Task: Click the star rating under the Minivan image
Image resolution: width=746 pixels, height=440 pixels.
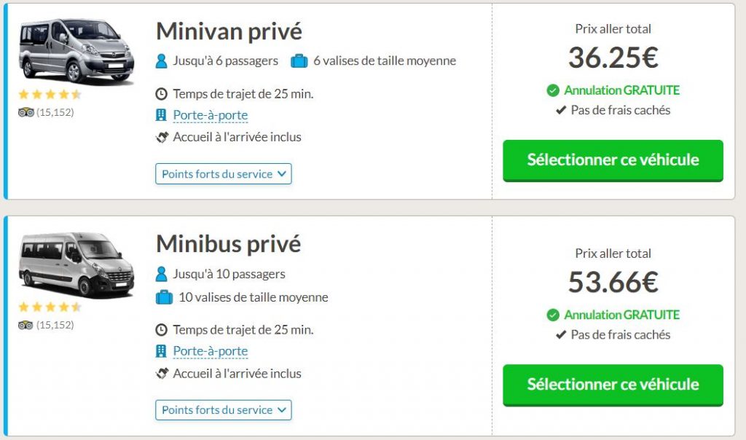Action: [50, 93]
